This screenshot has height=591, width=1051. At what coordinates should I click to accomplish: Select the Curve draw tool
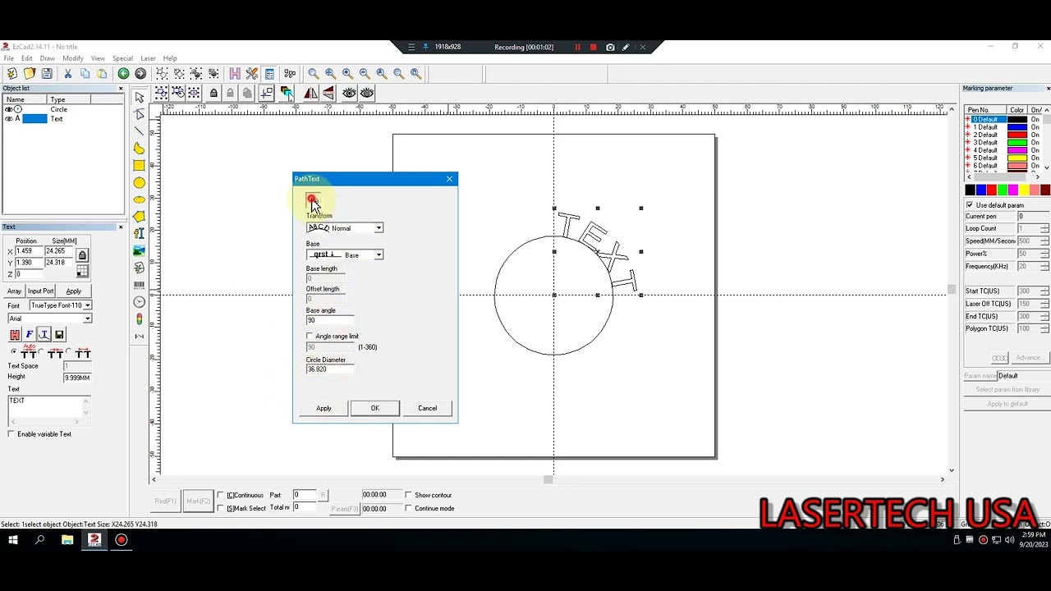(x=139, y=149)
